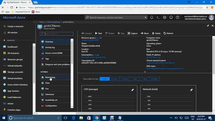
Task: Open Diagnose and solve problems
Action: (x=55, y=64)
